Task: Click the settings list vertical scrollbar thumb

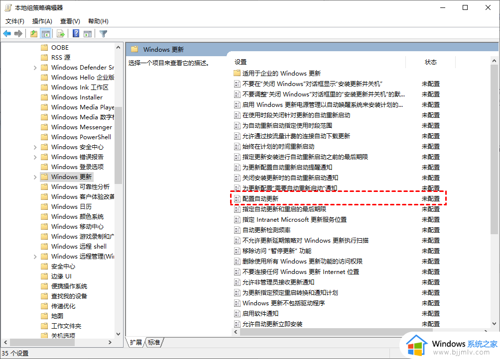Action: coord(494,150)
